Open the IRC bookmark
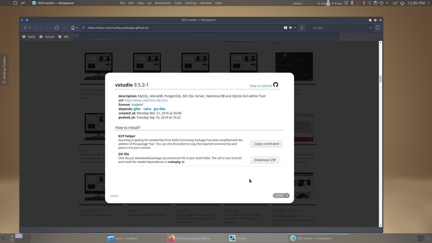Image resolution: width=432 pixels, height=243 pixels. click(63, 37)
